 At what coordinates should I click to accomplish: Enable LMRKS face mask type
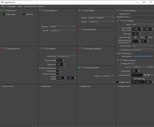146,37
